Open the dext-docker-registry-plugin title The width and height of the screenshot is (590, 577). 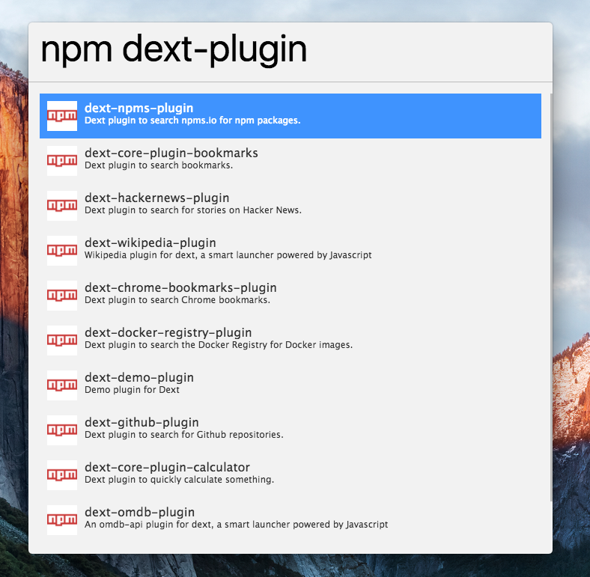pos(168,332)
